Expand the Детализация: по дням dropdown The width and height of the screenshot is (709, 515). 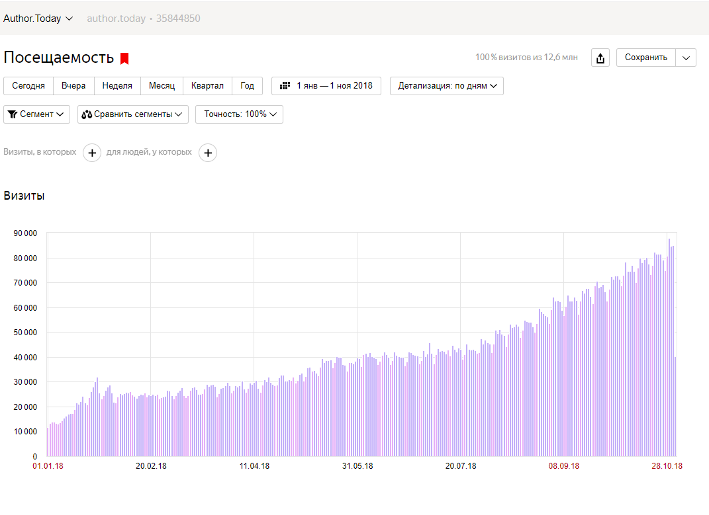(447, 86)
